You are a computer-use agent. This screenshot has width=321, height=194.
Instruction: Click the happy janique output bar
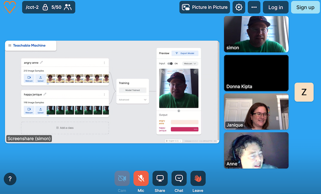[x=185, y=129]
